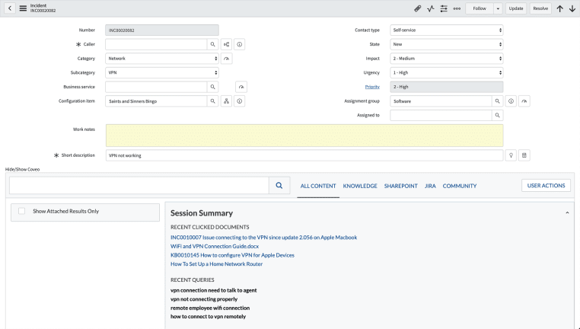The height and width of the screenshot is (329, 580).
Task: Switch to the KNOWLEDGE tab
Action: click(x=360, y=186)
